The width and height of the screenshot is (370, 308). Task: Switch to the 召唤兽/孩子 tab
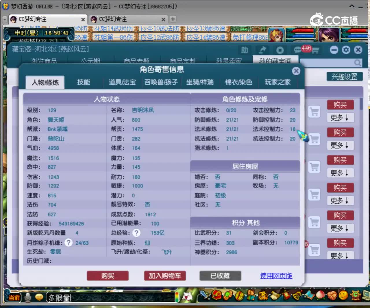pyautogui.click(x=161, y=82)
